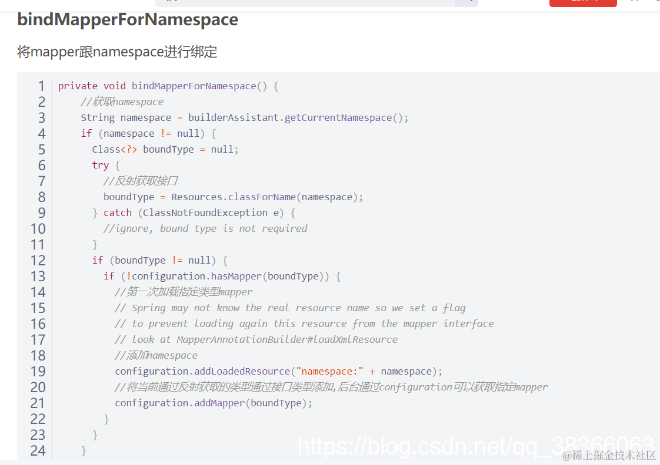Click the comment starting 'to prevent loading again'
Screen dimensions: 660x465
(304, 324)
